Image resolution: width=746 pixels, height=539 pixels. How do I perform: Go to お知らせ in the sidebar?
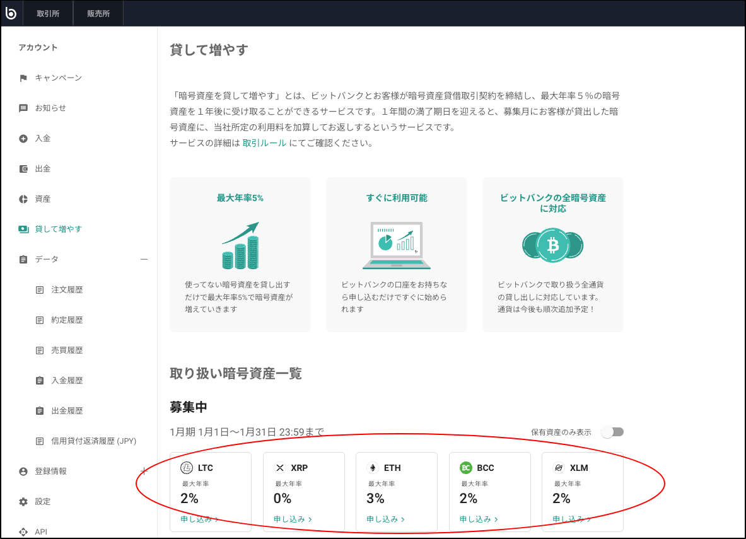[50, 108]
